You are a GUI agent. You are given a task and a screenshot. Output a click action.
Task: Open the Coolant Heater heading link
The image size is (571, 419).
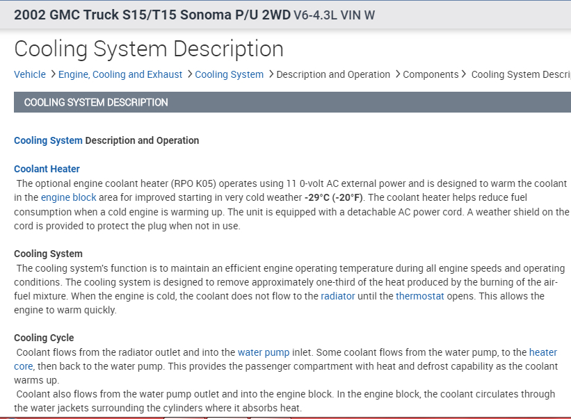[47, 169]
